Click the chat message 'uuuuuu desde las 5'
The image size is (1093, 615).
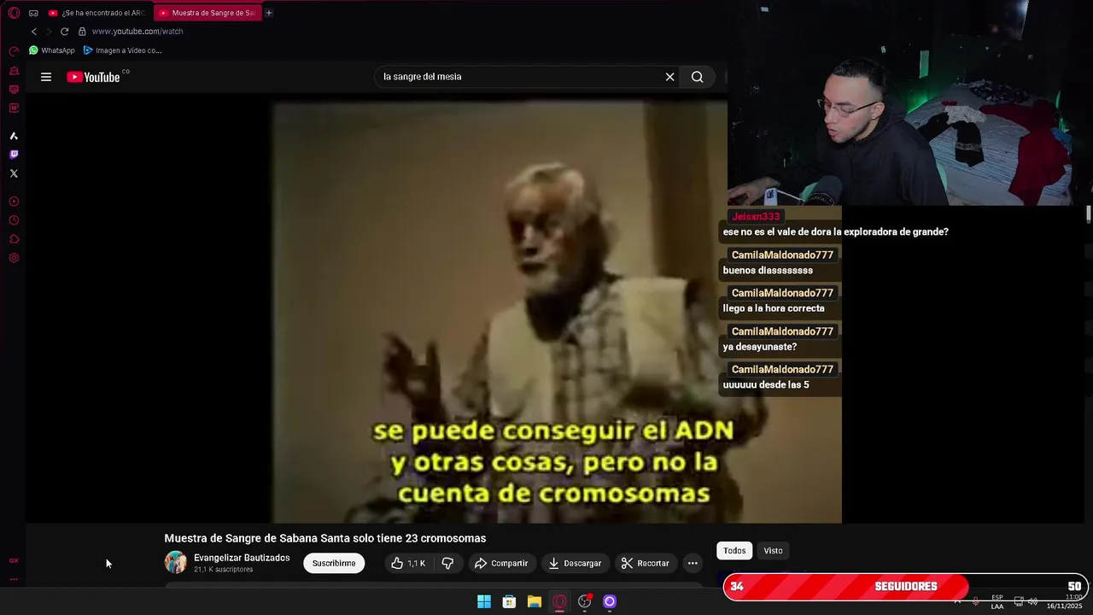pyautogui.click(x=766, y=385)
